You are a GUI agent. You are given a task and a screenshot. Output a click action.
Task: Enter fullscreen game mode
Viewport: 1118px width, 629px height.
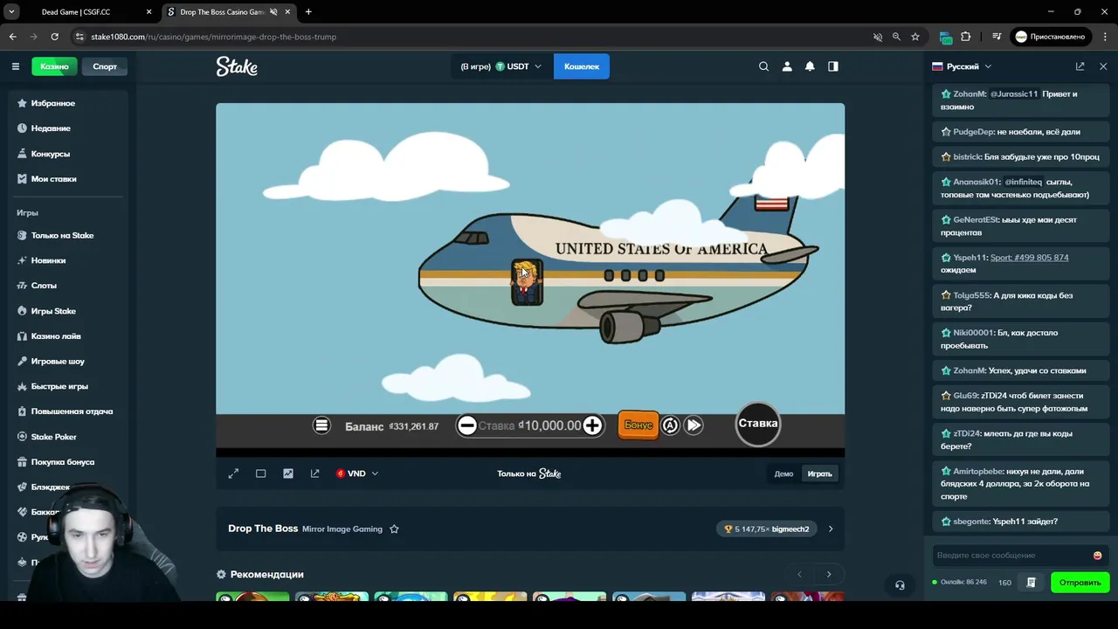pos(233,473)
